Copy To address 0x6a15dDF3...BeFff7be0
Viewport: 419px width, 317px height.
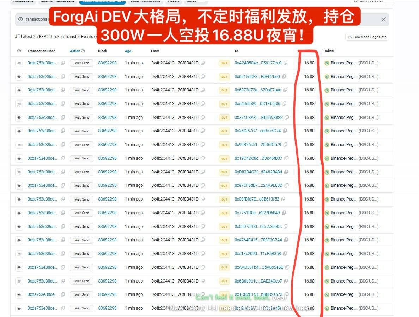284,76
